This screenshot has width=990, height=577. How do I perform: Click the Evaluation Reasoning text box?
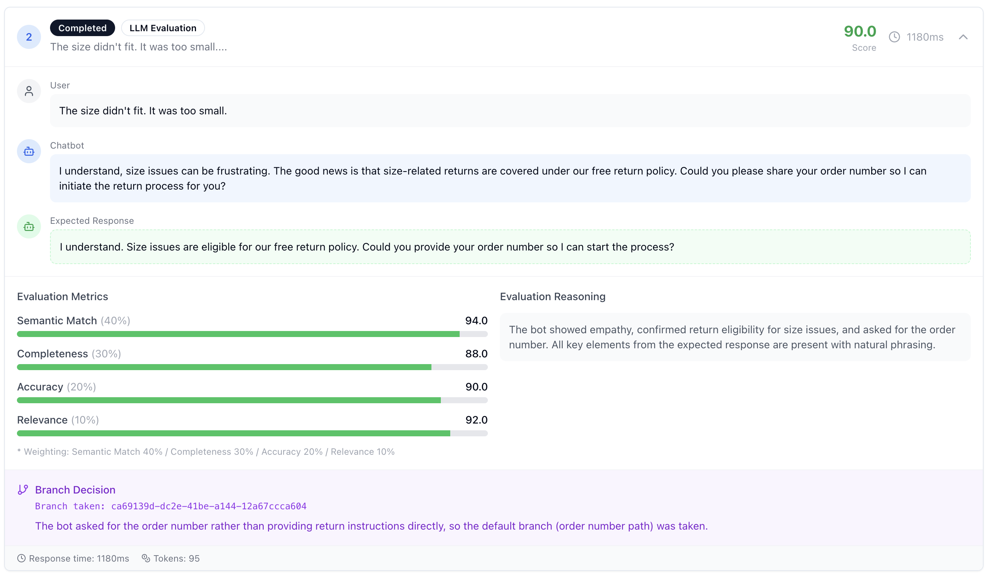click(x=735, y=337)
